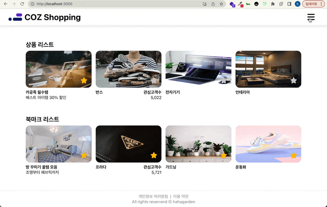Open the 반스 product image

(x=128, y=69)
